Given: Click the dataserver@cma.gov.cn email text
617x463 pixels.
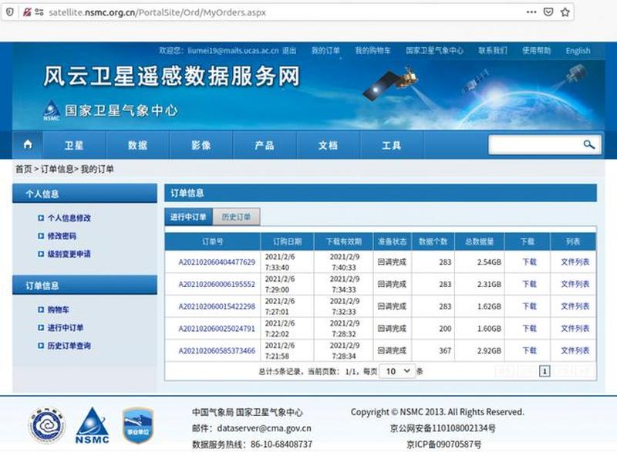Looking at the screenshot, I should (x=264, y=428).
